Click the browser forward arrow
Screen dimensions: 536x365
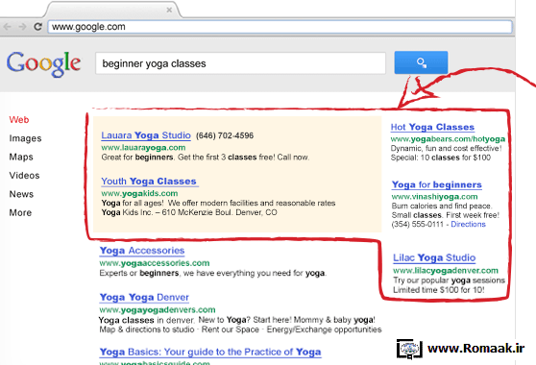(22, 27)
